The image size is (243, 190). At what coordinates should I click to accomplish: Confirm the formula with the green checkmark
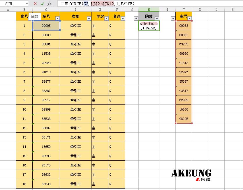pyautogui.click(x=43, y=4)
